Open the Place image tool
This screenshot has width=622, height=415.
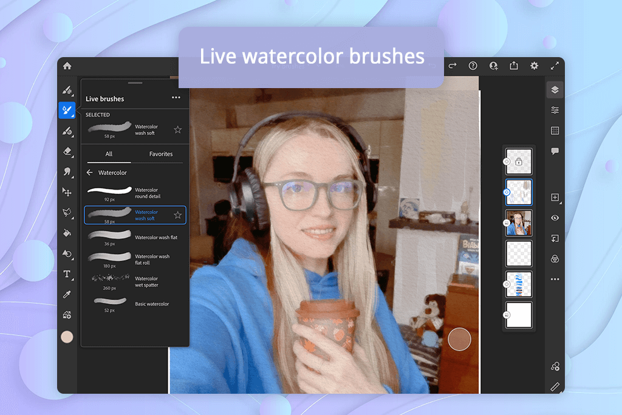point(67,315)
